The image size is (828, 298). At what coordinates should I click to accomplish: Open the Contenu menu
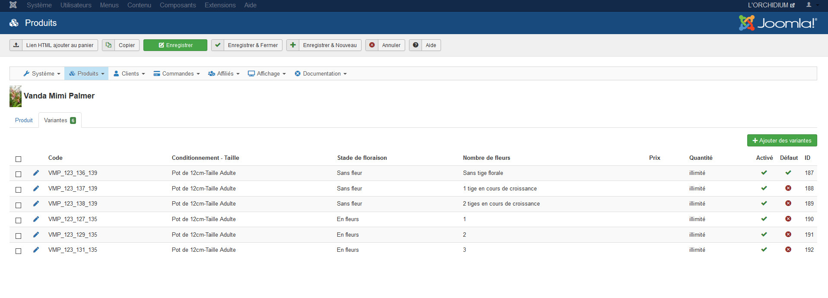click(x=139, y=5)
